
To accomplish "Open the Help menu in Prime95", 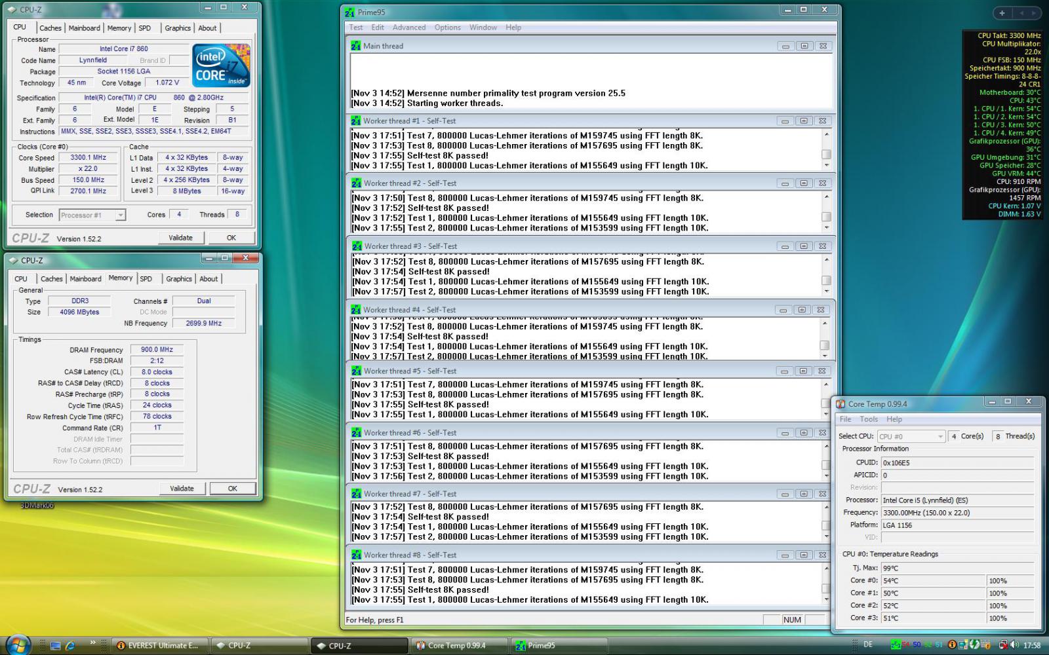I will 513,28.
